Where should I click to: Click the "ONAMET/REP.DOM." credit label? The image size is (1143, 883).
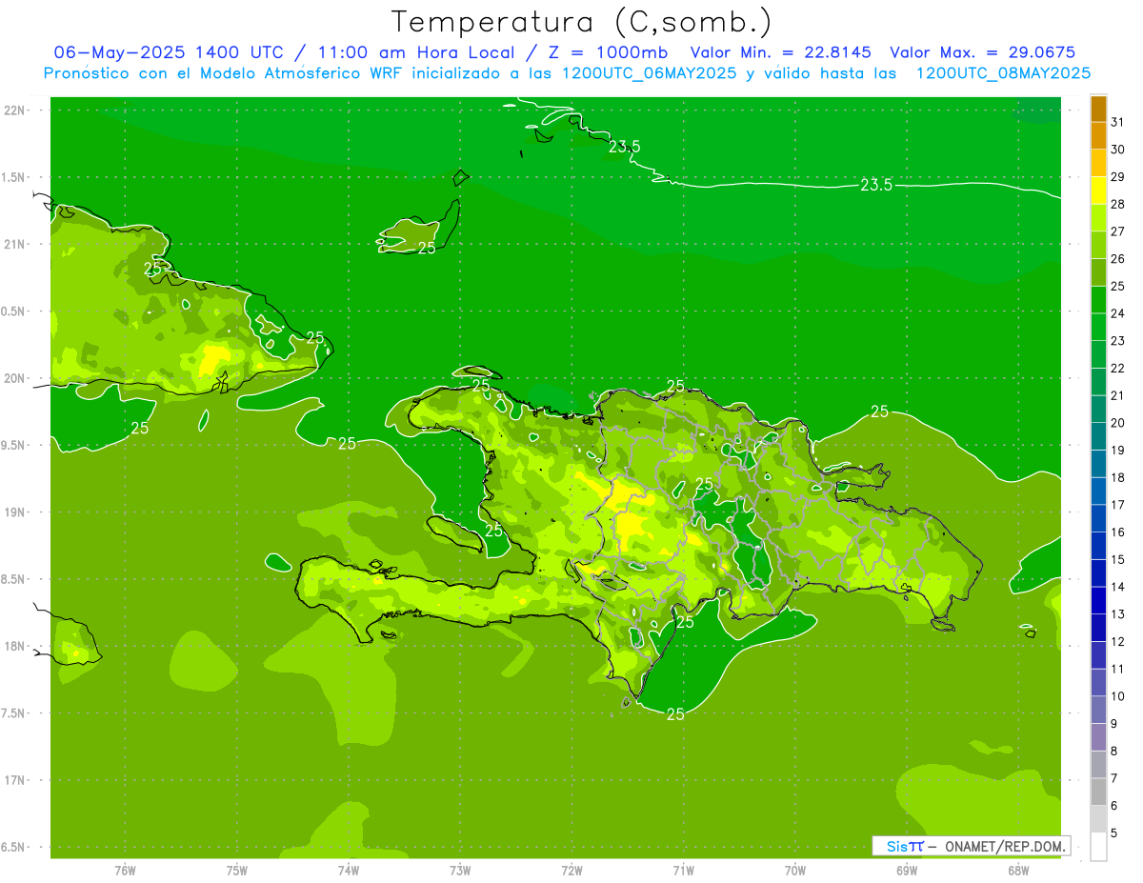point(1005,846)
